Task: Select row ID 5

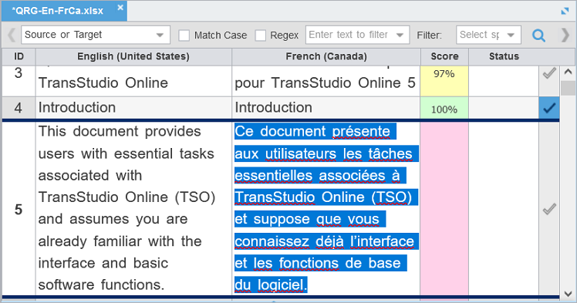Action: point(19,210)
